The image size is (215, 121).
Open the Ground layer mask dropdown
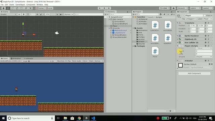coord(204,57)
